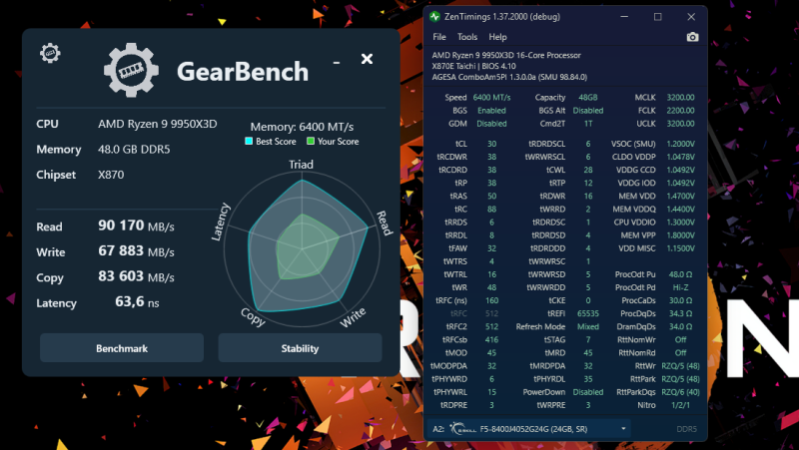Maximize the ZenTimings window
Image resolution: width=799 pixels, height=450 pixels.
658,17
